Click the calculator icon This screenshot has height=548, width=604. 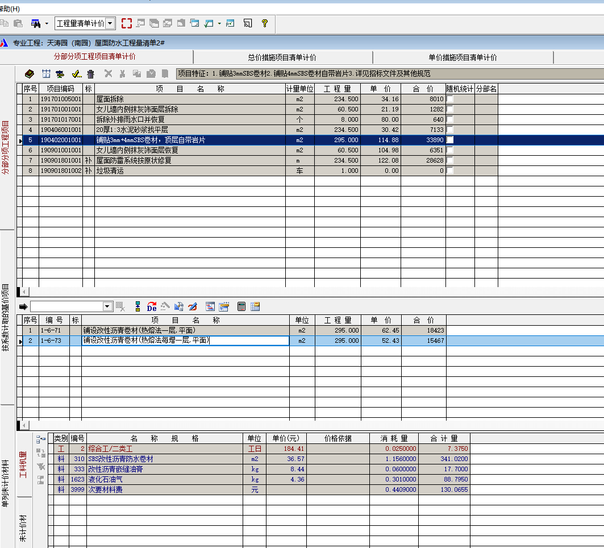point(241,307)
